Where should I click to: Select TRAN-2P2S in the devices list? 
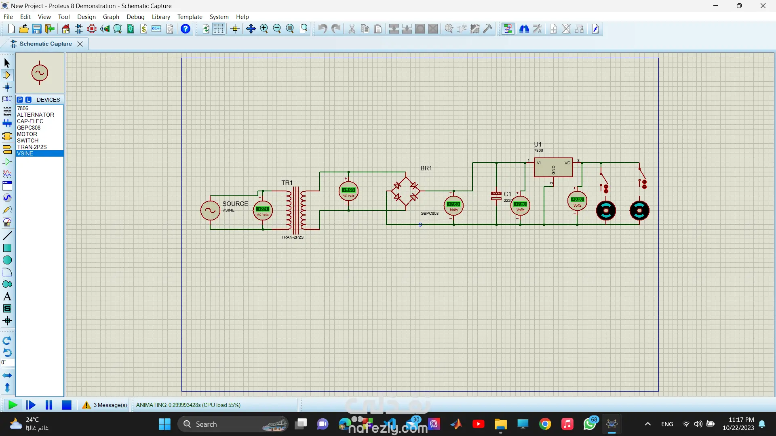click(32, 147)
